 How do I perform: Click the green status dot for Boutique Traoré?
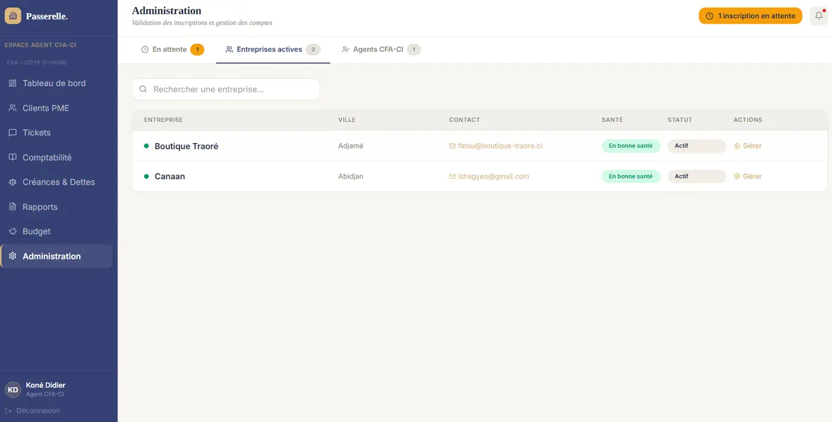(146, 146)
